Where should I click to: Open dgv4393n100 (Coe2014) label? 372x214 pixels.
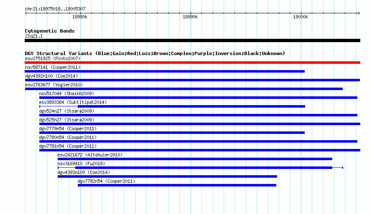84,172
